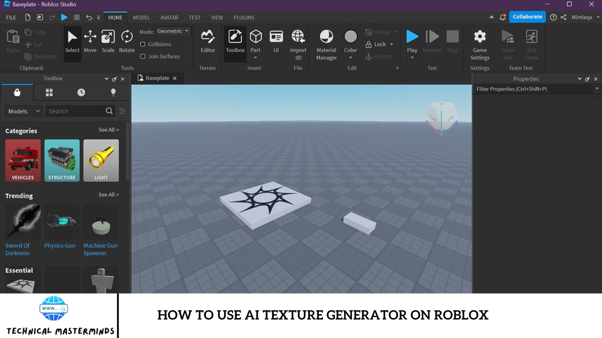Screen dimensions: 602x338
Task: Click the Color tool icon
Action: 350,37
